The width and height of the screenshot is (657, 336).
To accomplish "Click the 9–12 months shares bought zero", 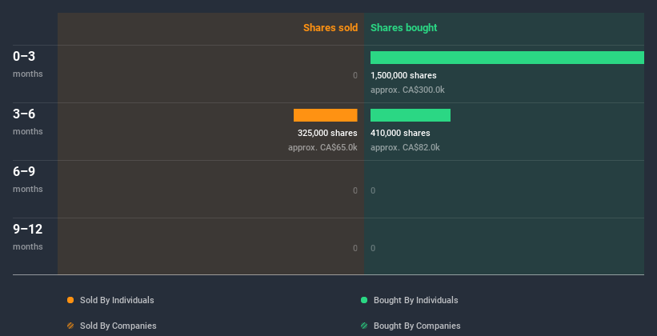I will [x=373, y=248].
